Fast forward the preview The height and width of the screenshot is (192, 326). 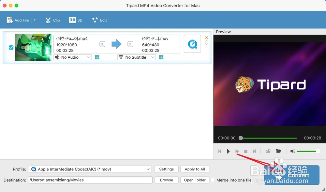237,151
